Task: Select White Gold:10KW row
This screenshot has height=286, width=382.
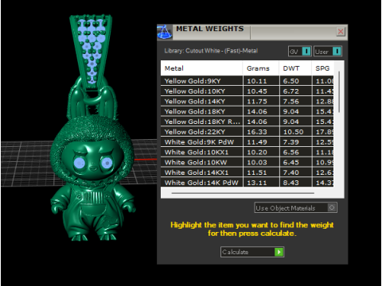Action: pyautogui.click(x=248, y=162)
